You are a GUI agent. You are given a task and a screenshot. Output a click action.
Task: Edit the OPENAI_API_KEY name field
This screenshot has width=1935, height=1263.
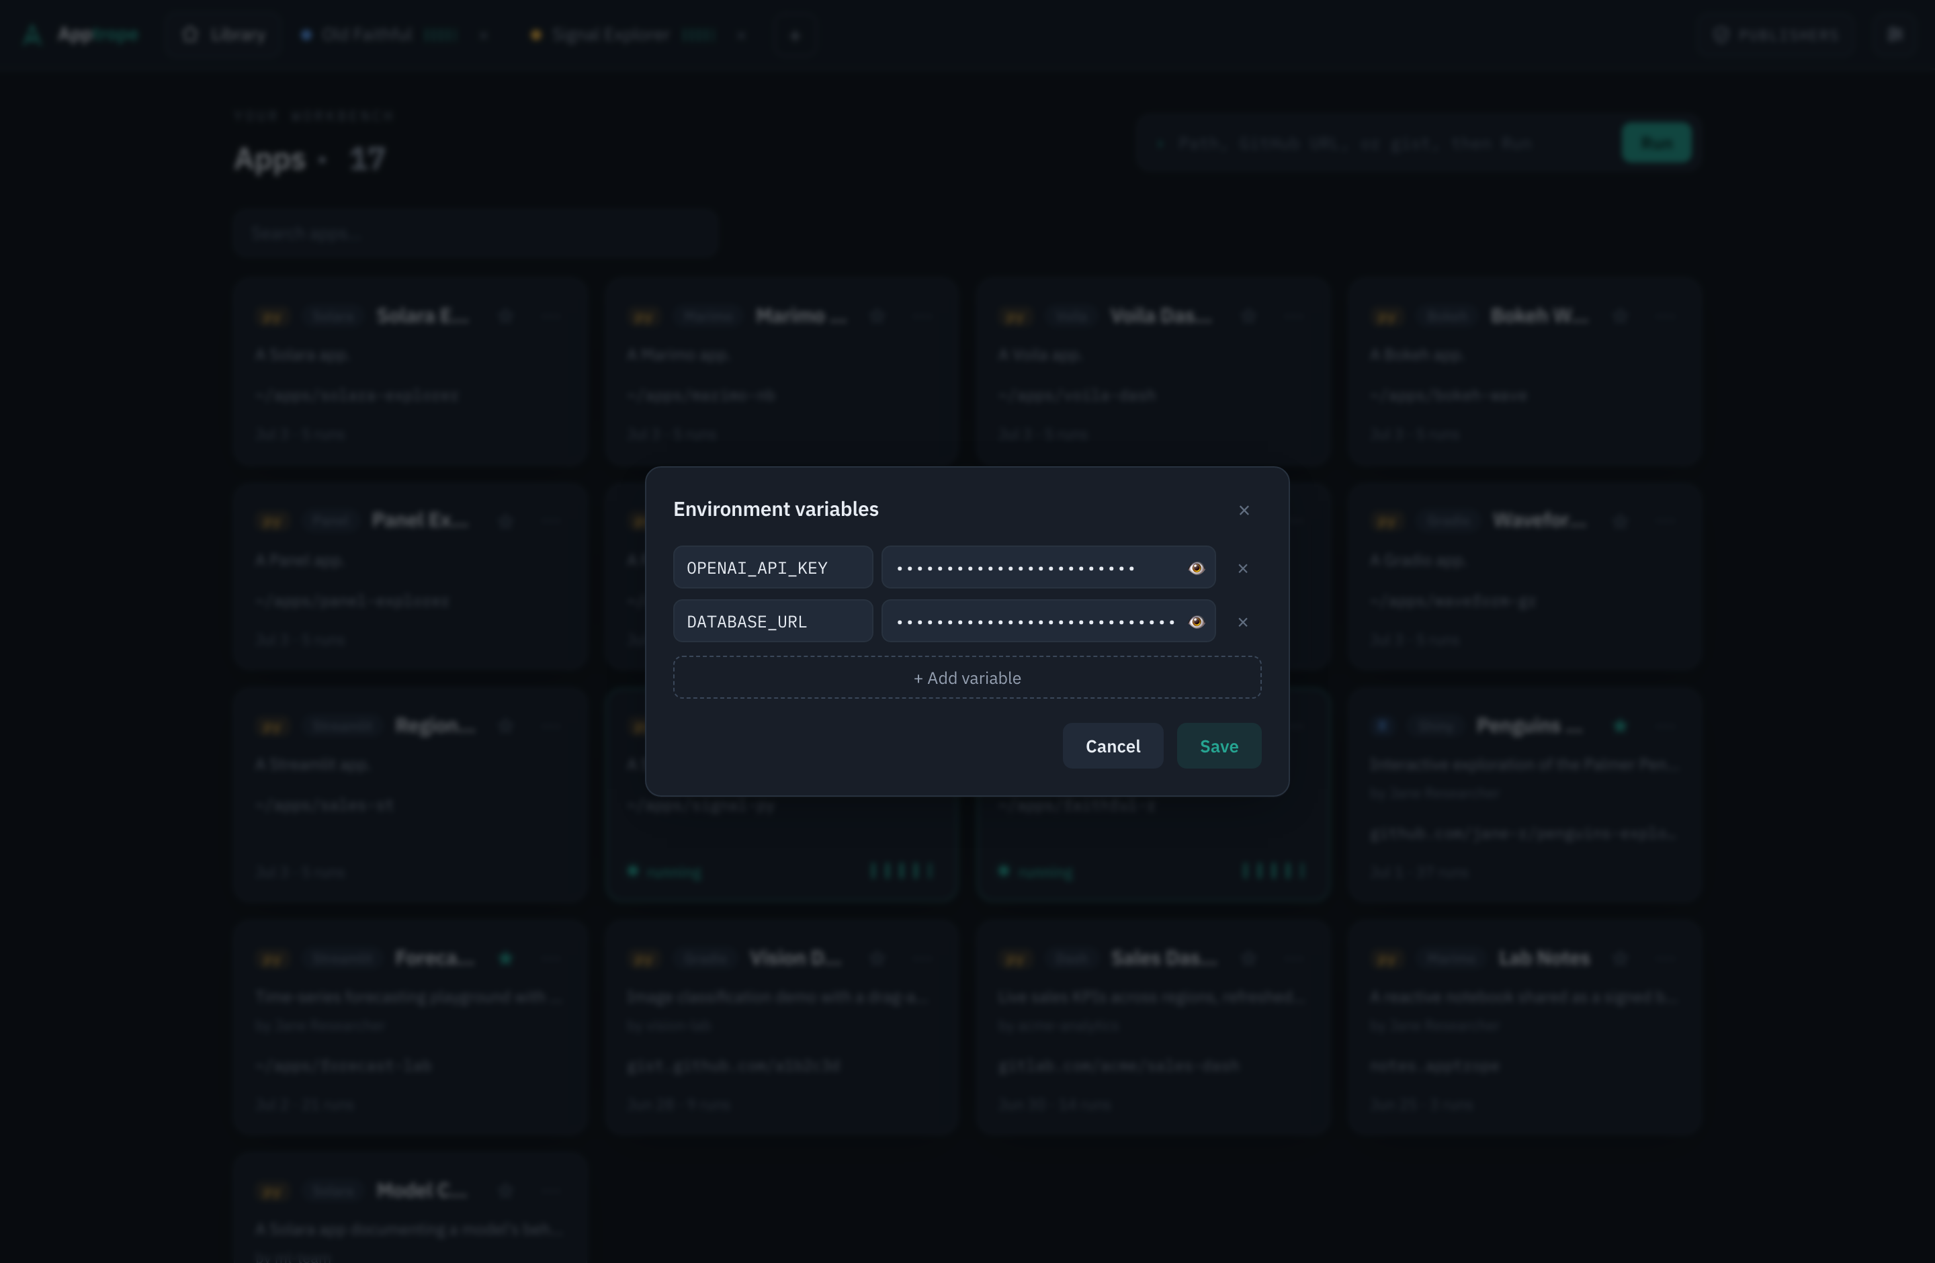pos(773,567)
